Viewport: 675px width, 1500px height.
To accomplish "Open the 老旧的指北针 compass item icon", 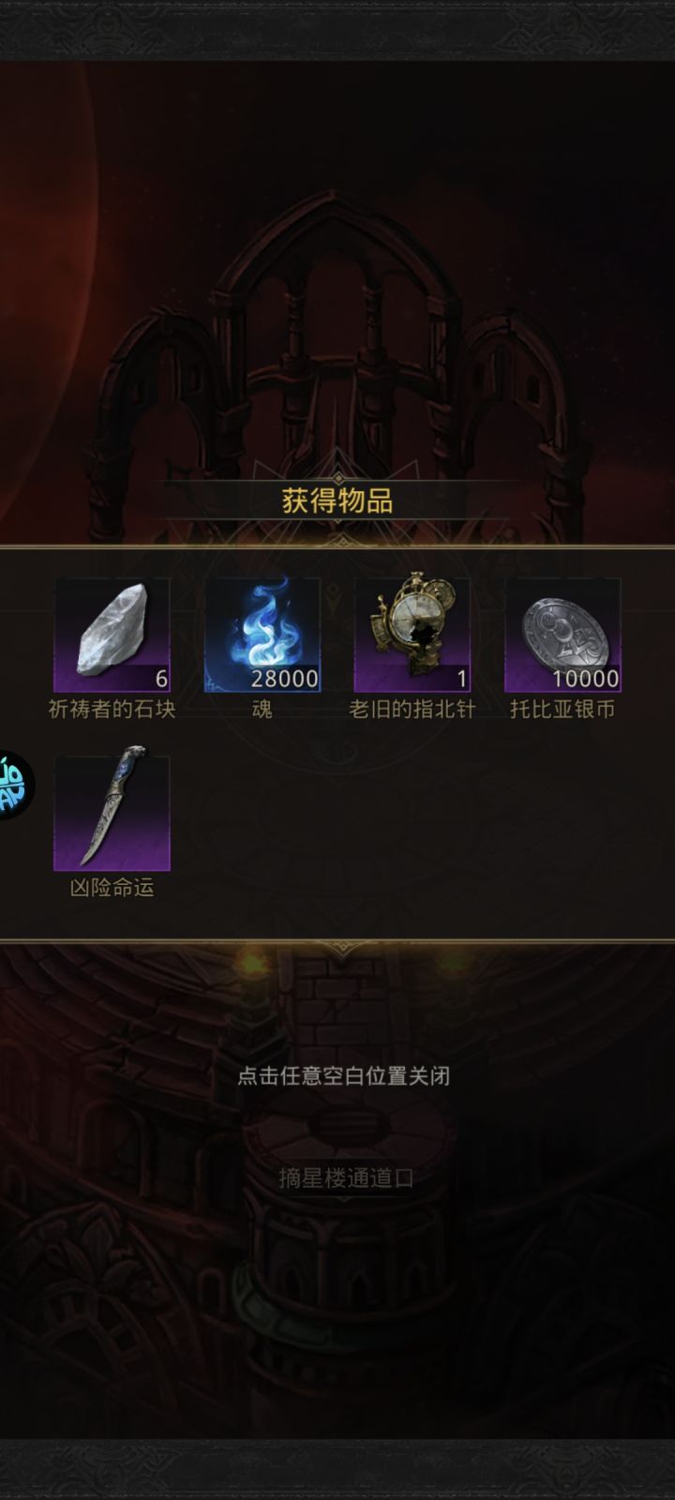I will [x=412, y=635].
